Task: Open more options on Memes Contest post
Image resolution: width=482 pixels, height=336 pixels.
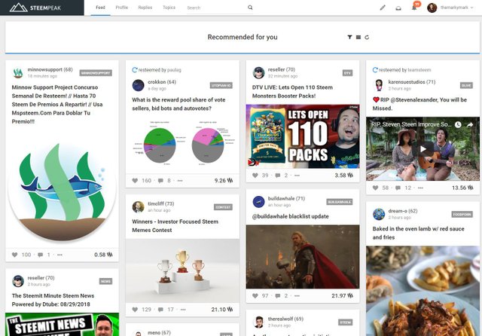Action: pyautogui.click(x=183, y=310)
